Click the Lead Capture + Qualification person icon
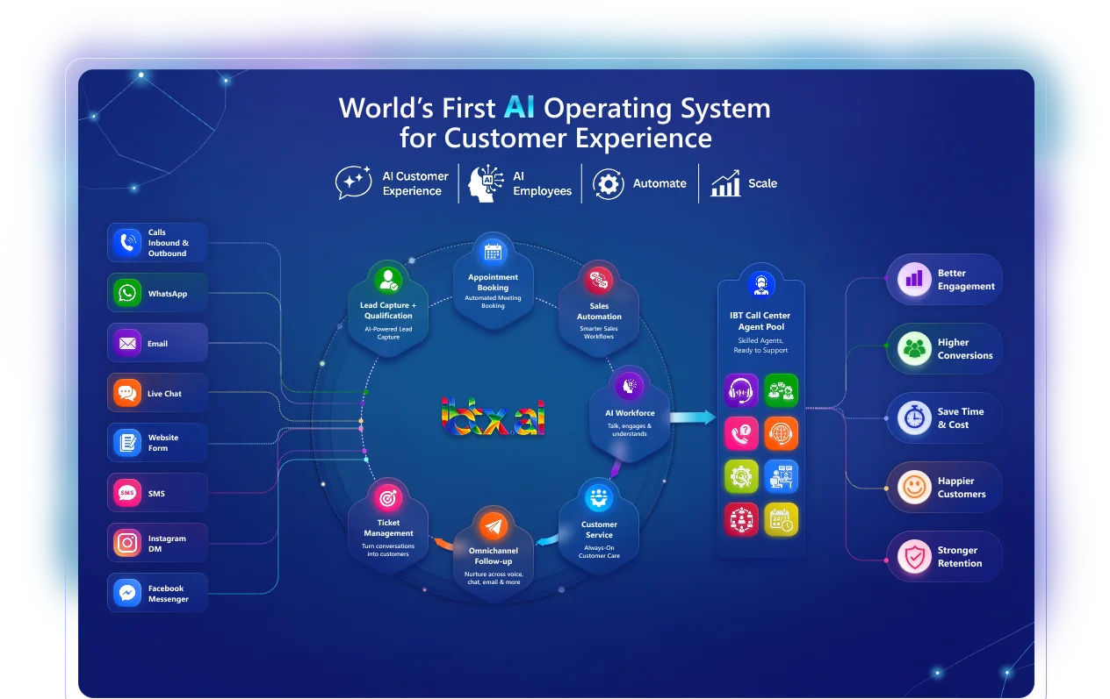This screenshot has width=1110, height=699. point(388,281)
